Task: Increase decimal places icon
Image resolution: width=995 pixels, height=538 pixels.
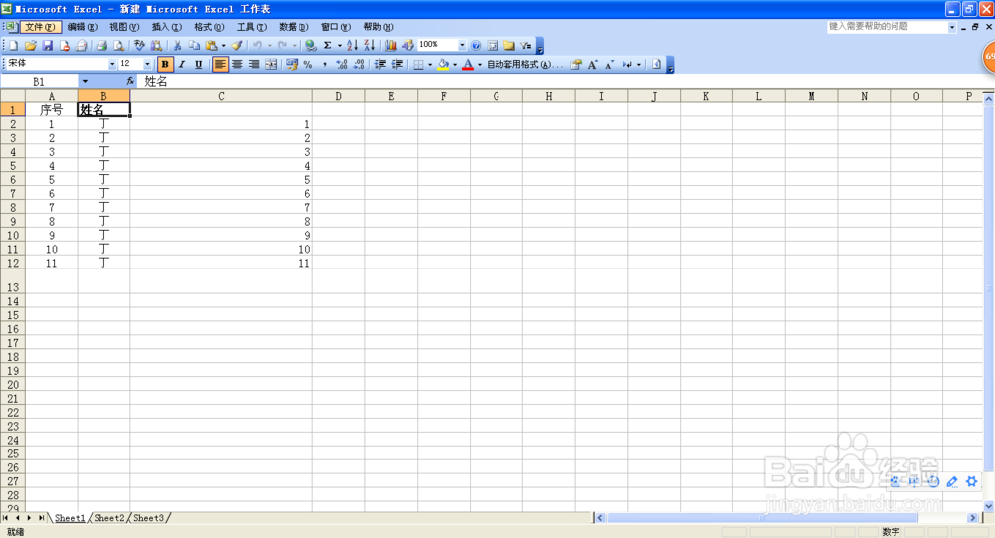Action: click(x=342, y=64)
